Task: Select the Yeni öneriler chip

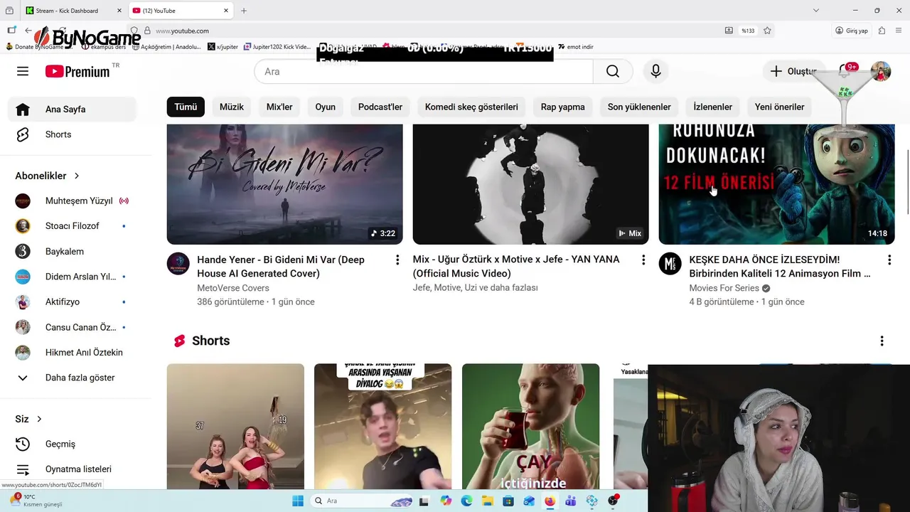Action: tap(780, 107)
